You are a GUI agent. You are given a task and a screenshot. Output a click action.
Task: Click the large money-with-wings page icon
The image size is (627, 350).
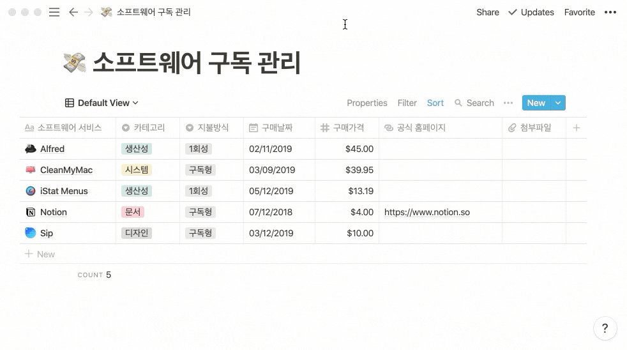pos(74,63)
